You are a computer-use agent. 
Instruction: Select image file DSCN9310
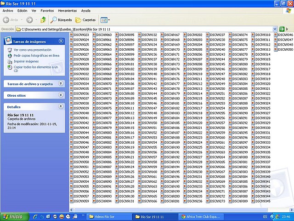pos(261,35)
